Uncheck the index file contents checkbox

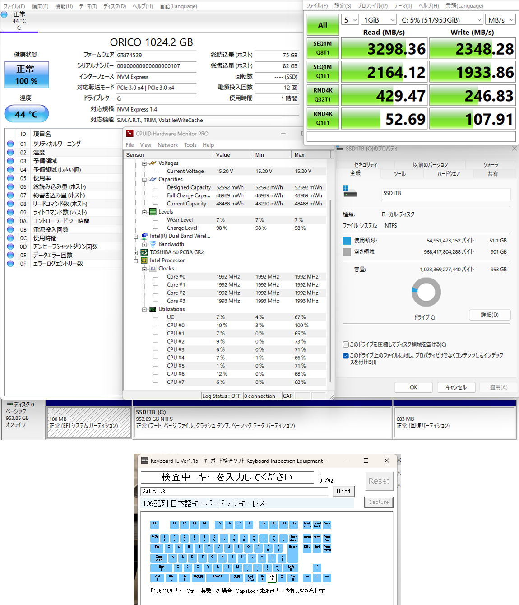point(346,356)
